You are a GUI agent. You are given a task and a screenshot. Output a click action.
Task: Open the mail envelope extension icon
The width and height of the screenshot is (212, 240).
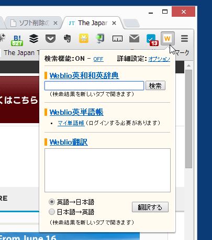(x=134, y=39)
